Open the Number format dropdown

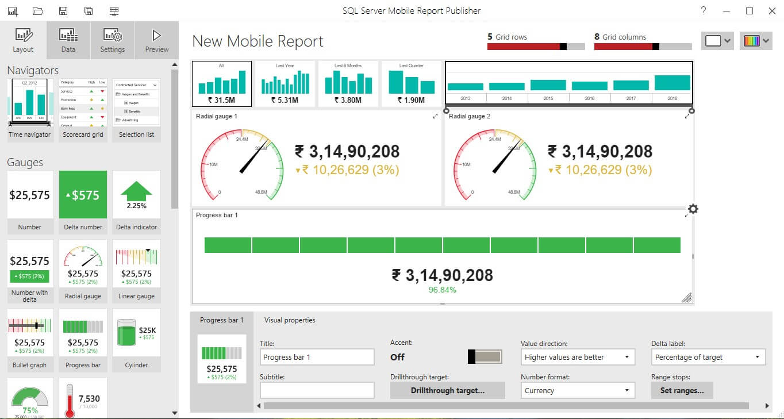(x=578, y=390)
